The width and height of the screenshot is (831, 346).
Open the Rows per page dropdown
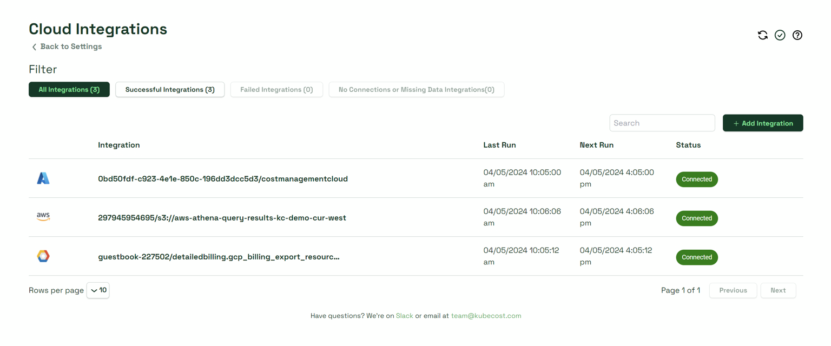pyautogui.click(x=98, y=290)
